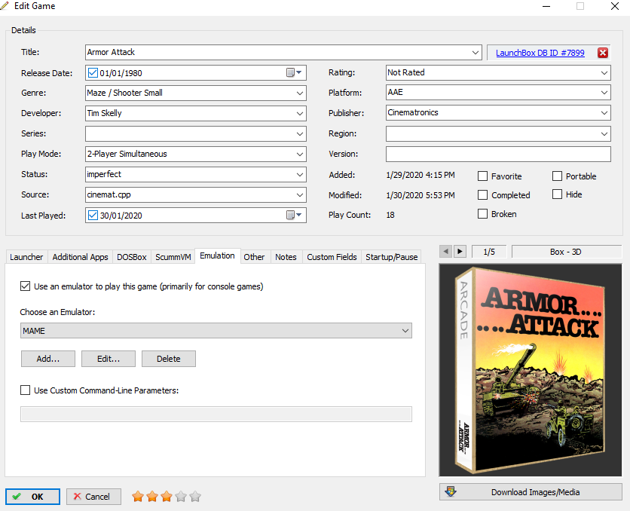The height and width of the screenshot is (511, 630).
Task: Click the Add... emulator button
Action: pos(47,359)
